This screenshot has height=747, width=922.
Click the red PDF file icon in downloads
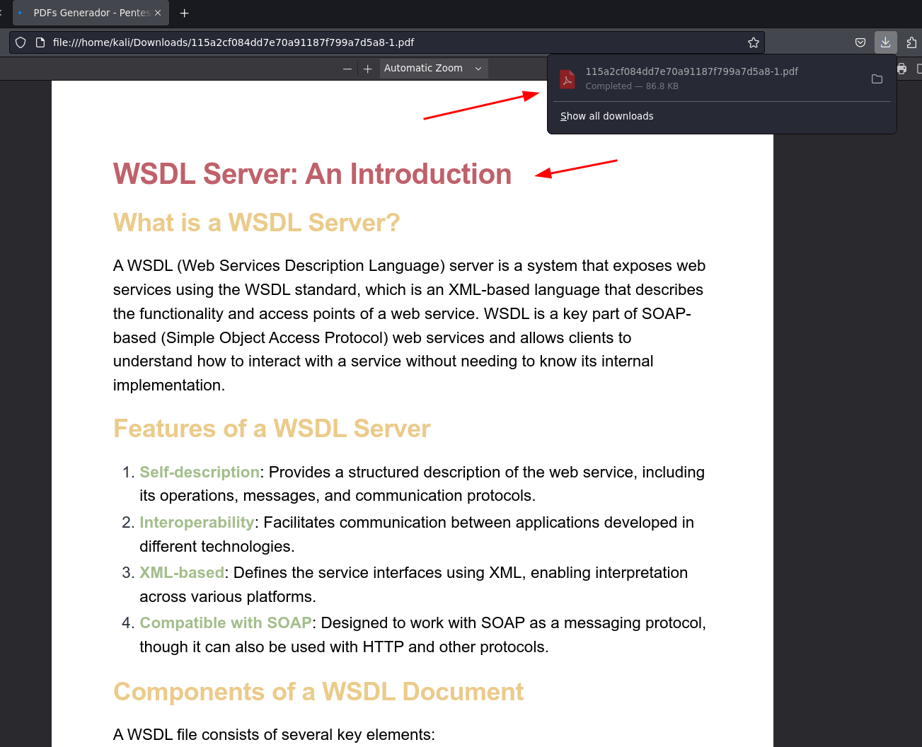(x=567, y=79)
